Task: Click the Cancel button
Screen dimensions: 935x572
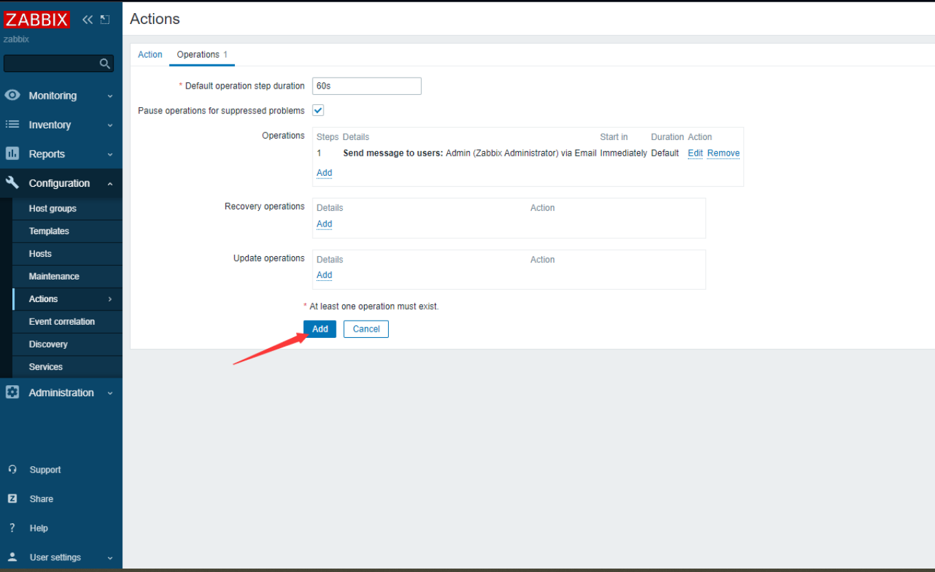Action: pyautogui.click(x=366, y=329)
